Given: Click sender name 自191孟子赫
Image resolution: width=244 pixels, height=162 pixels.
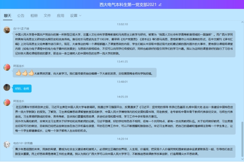Looking at the screenshot, I should click(23, 28).
